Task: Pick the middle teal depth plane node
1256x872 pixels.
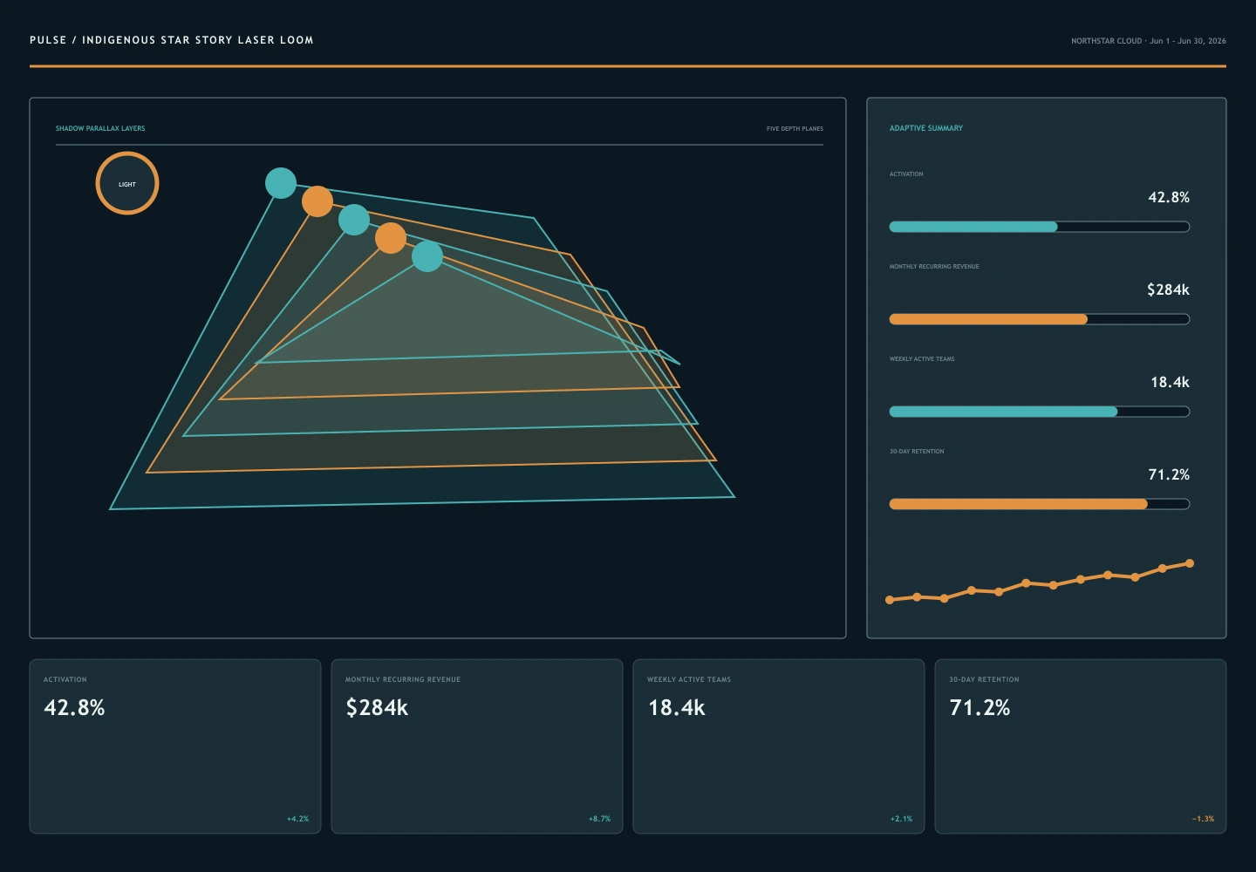Action: 354,220
